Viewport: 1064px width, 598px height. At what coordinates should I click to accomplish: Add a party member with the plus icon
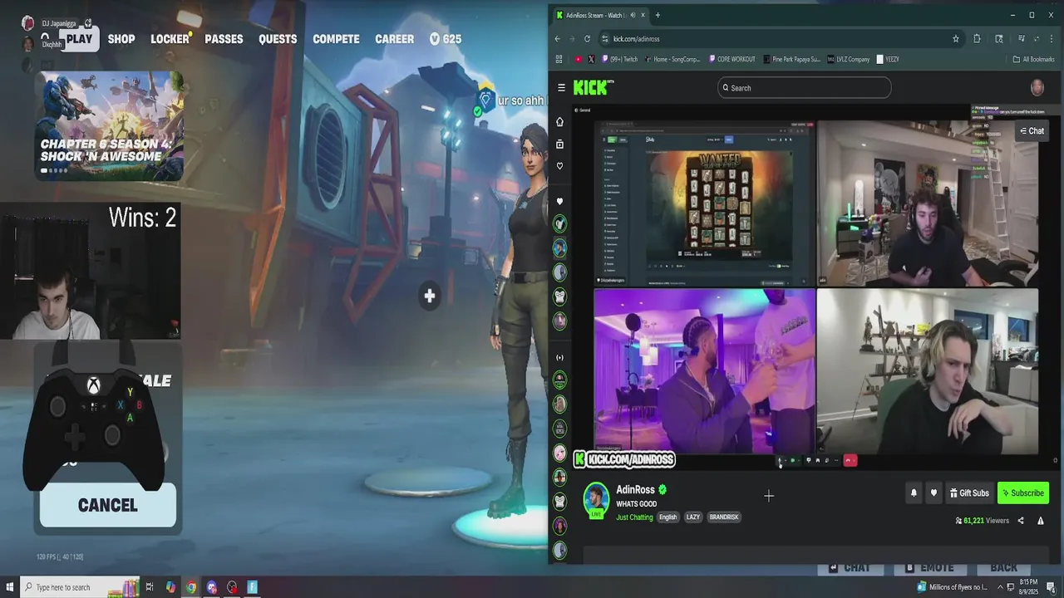click(429, 296)
